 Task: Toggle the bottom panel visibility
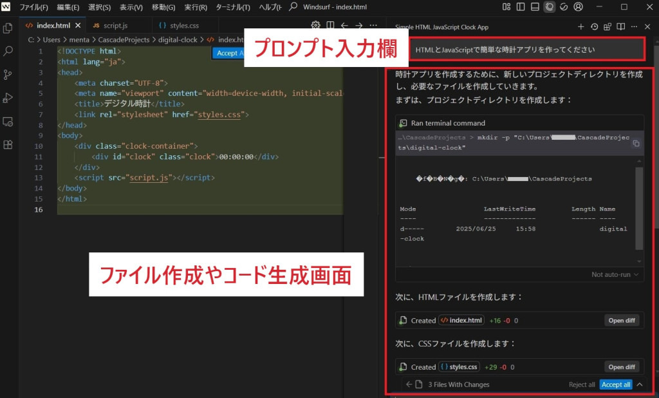[x=535, y=6]
